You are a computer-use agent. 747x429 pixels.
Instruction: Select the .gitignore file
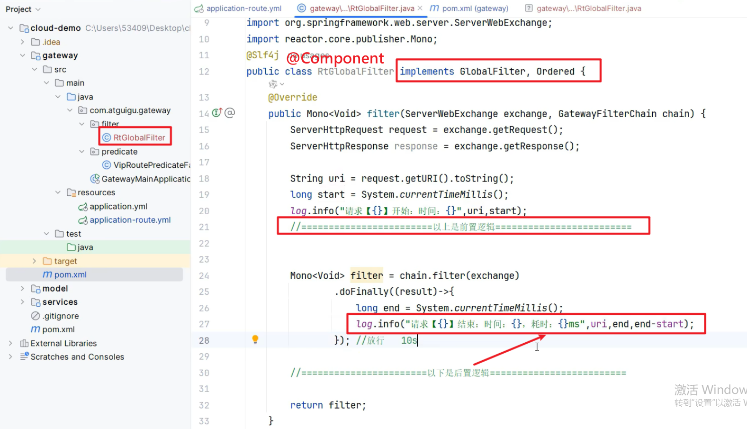click(61, 316)
